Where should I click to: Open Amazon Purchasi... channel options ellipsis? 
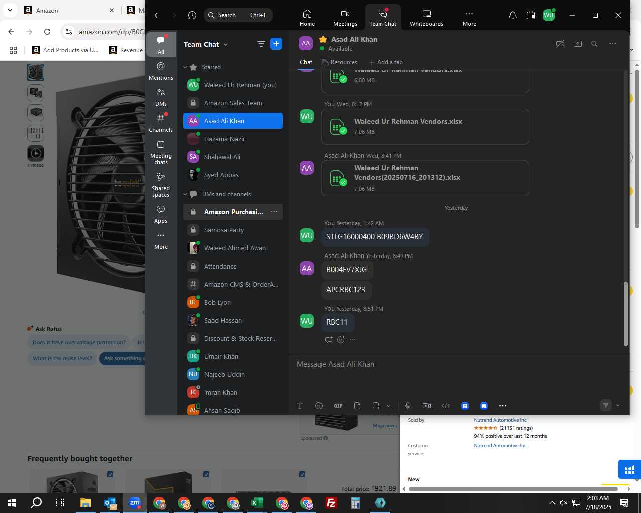pos(274,212)
